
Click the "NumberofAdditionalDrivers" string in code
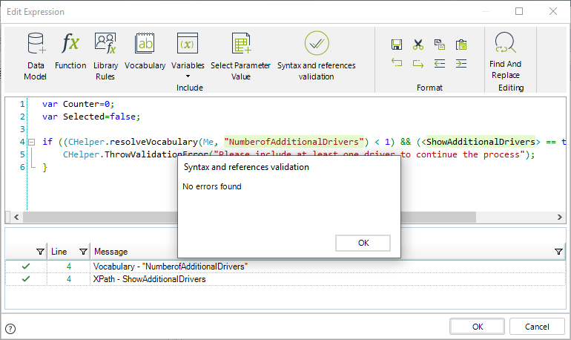[294, 142]
